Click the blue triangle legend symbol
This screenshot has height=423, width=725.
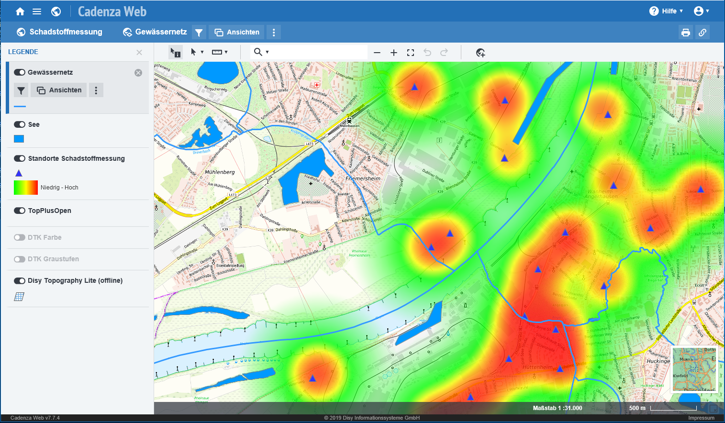[19, 173]
